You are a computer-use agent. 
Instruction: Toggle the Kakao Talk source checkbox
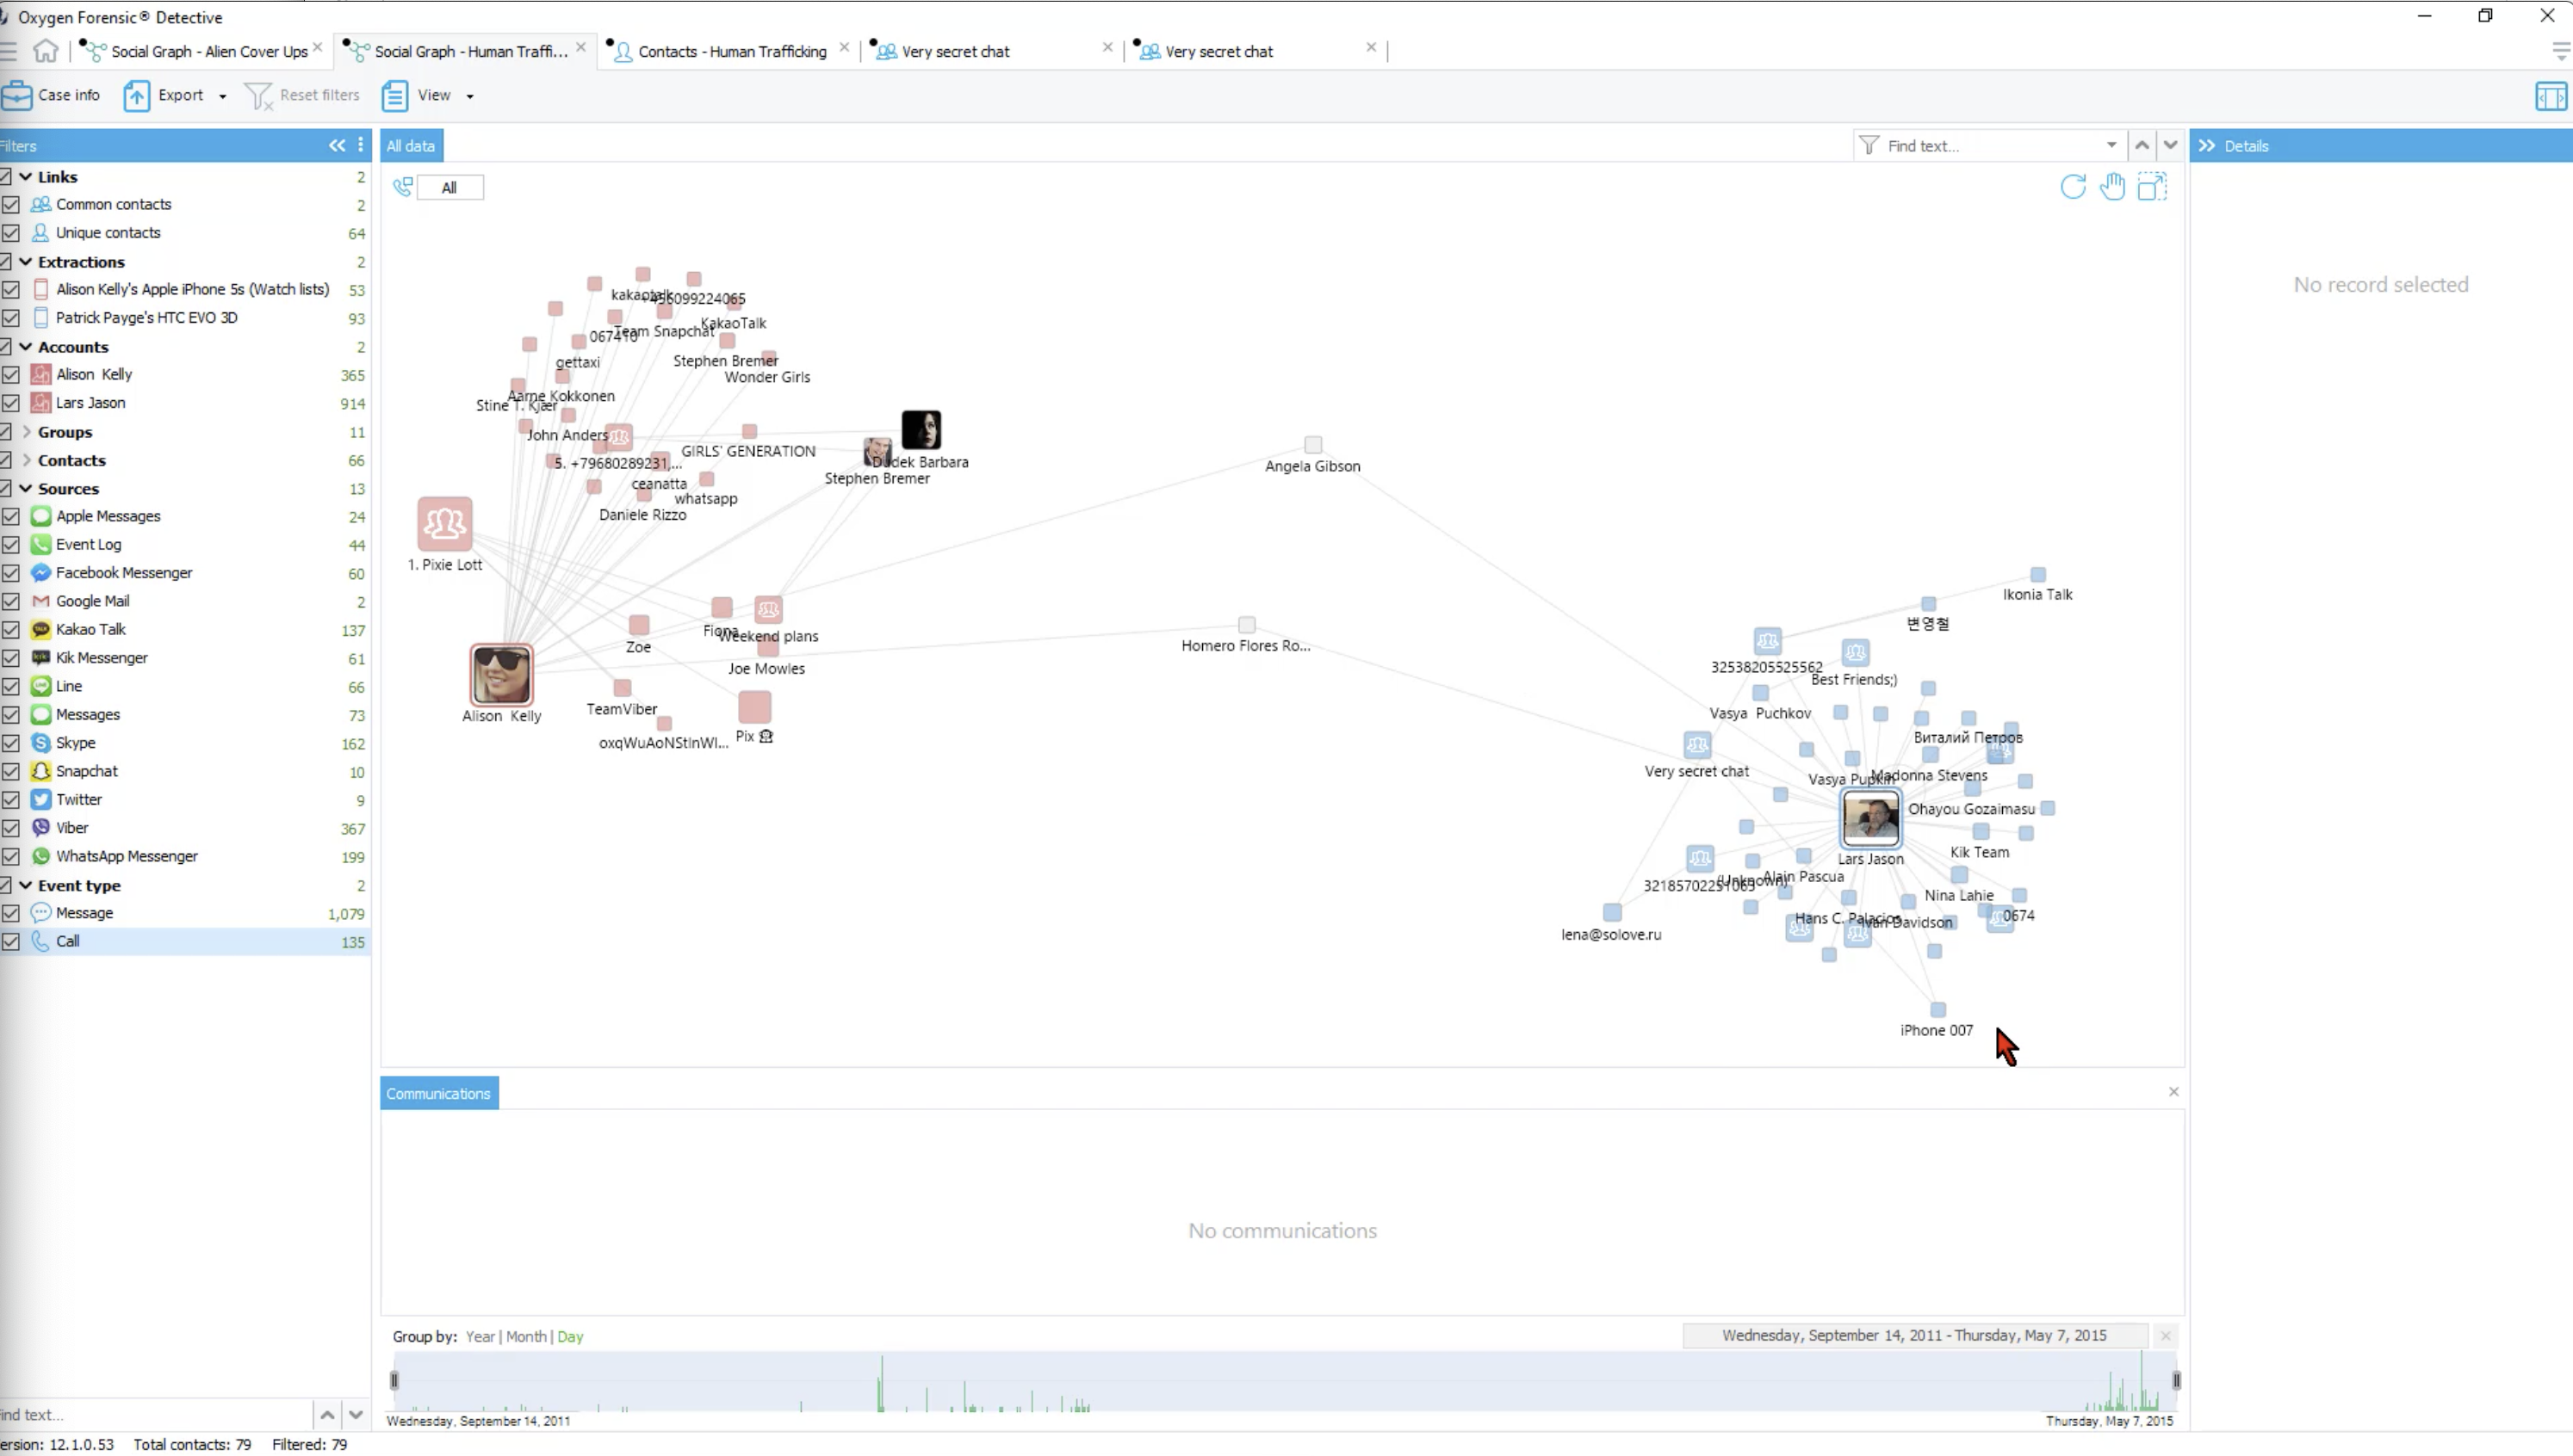click(11, 630)
